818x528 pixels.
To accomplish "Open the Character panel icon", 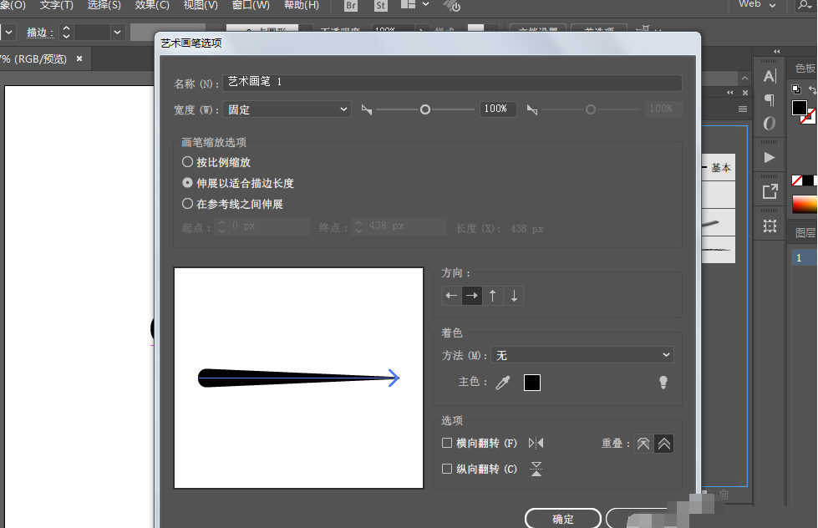I will pyautogui.click(x=769, y=76).
